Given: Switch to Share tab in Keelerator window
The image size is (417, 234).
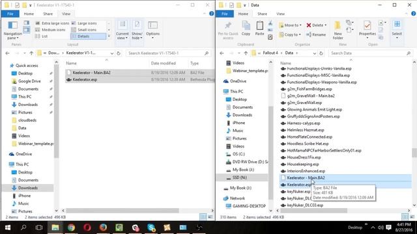Looking at the screenshot, I should click(48, 14).
